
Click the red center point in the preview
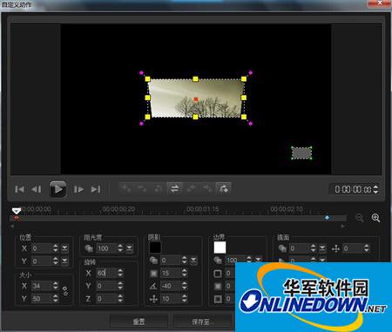click(x=196, y=99)
